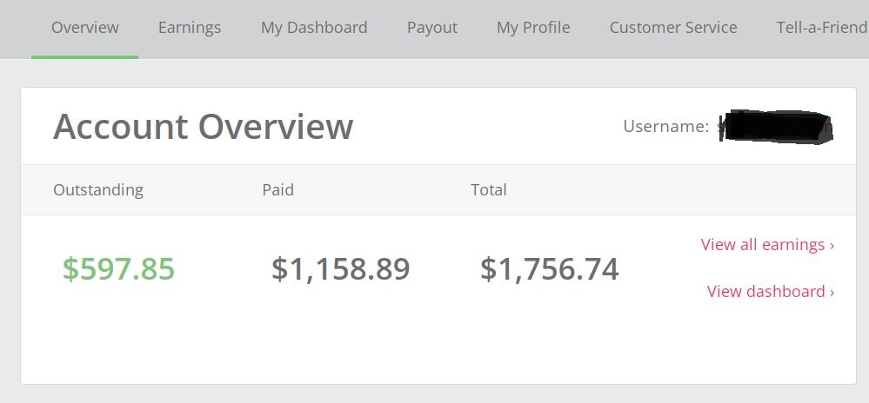Viewport: 869px width, 403px height.
Task: Click the redacted username link
Action: click(x=776, y=128)
